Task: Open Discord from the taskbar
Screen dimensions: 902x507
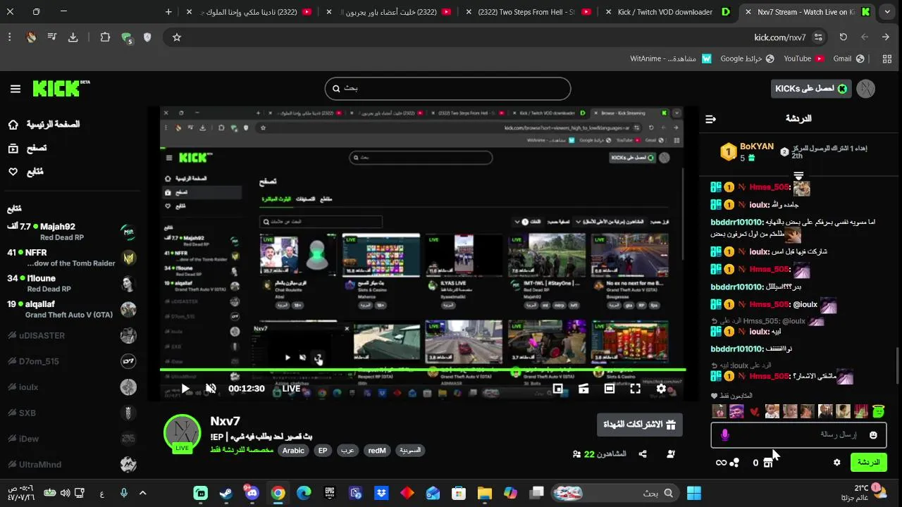Action: [252, 493]
